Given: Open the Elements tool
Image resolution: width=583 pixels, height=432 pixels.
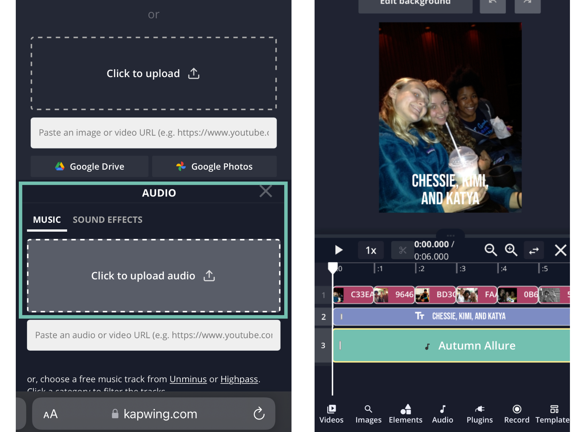Looking at the screenshot, I should [x=405, y=414].
